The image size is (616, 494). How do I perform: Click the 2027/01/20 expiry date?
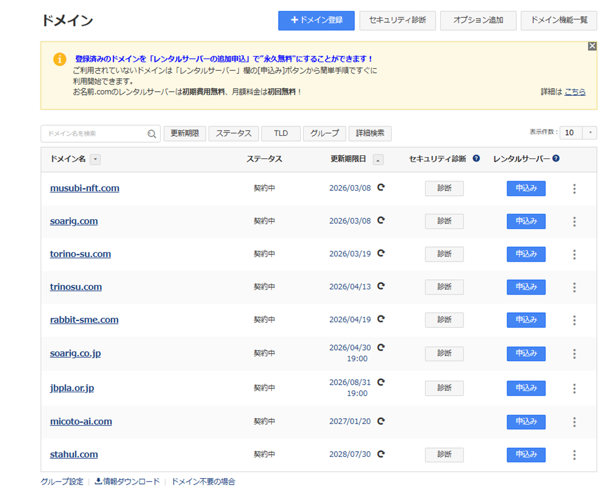(350, 421)
